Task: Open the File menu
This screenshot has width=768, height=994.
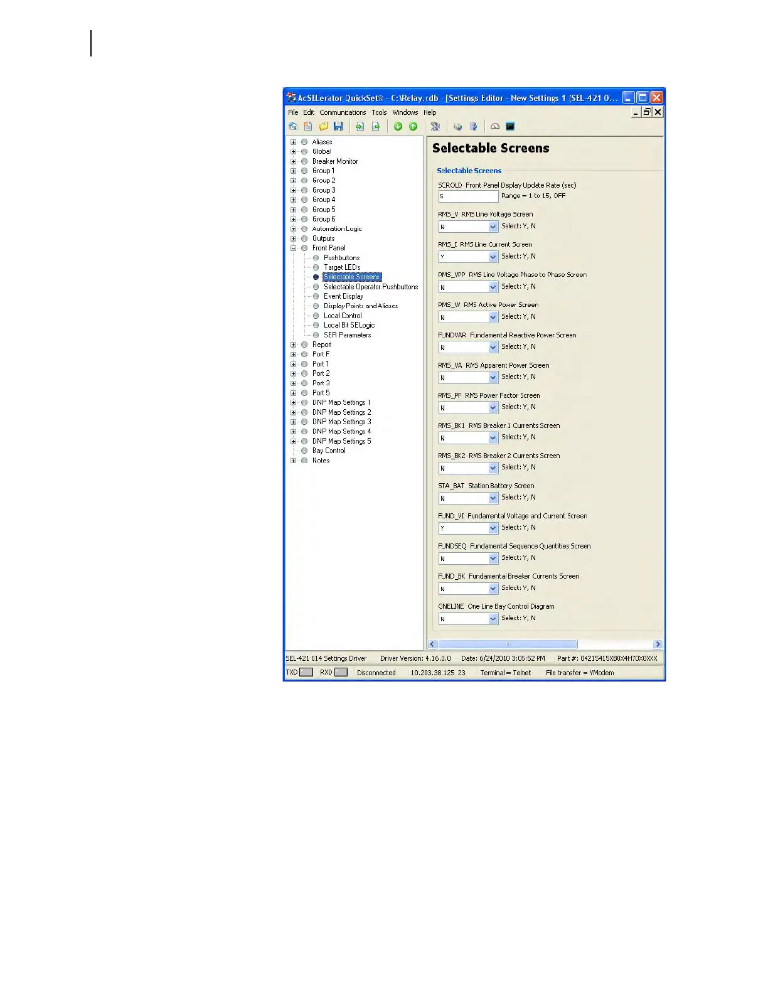Action: (x=293, y=112)
